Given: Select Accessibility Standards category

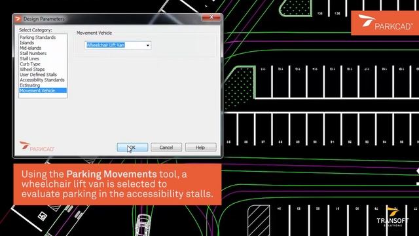Looking at the screenshot, I should 42,80.
